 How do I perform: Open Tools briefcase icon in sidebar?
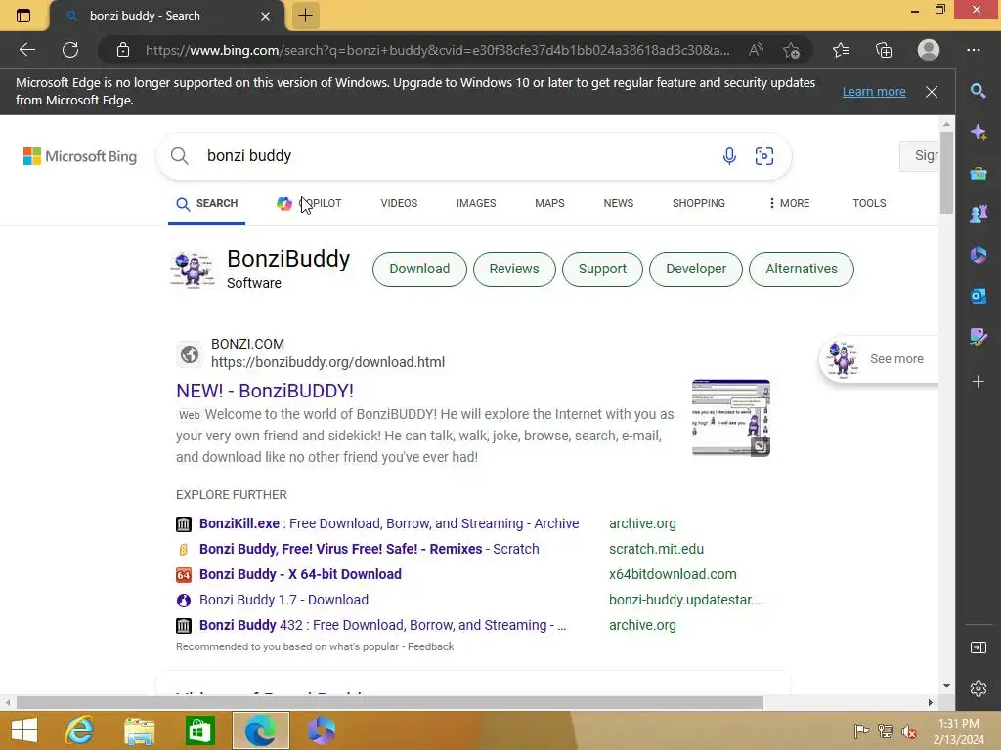tap(978, 174)
